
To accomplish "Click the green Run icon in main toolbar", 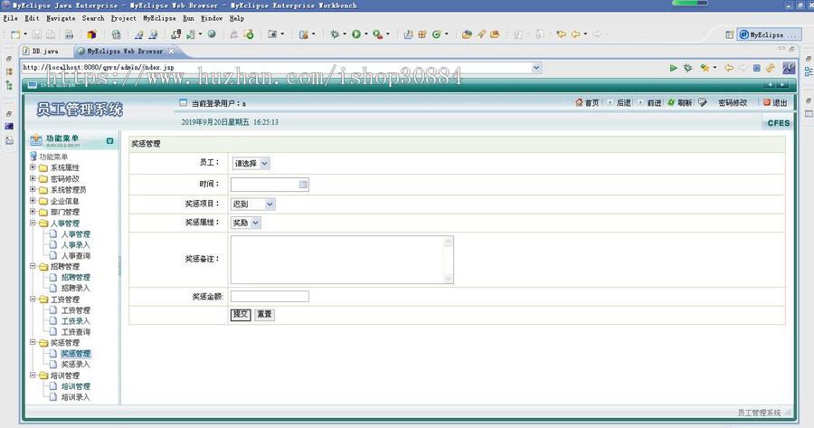I will point(356,34).
